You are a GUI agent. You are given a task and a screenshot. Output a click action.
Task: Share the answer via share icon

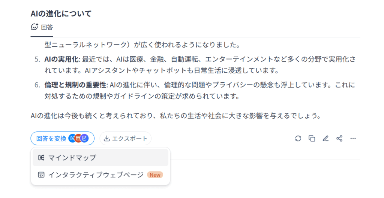(x=339, y=138)
